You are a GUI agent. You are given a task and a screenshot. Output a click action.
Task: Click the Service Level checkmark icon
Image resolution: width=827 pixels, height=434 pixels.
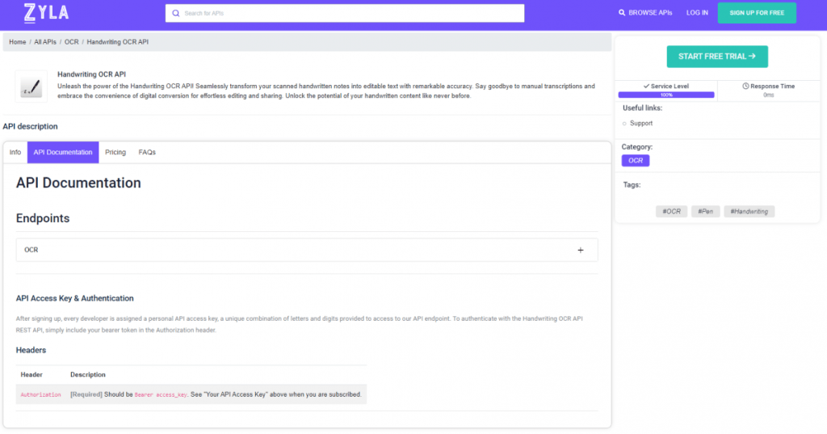(646, 86)
